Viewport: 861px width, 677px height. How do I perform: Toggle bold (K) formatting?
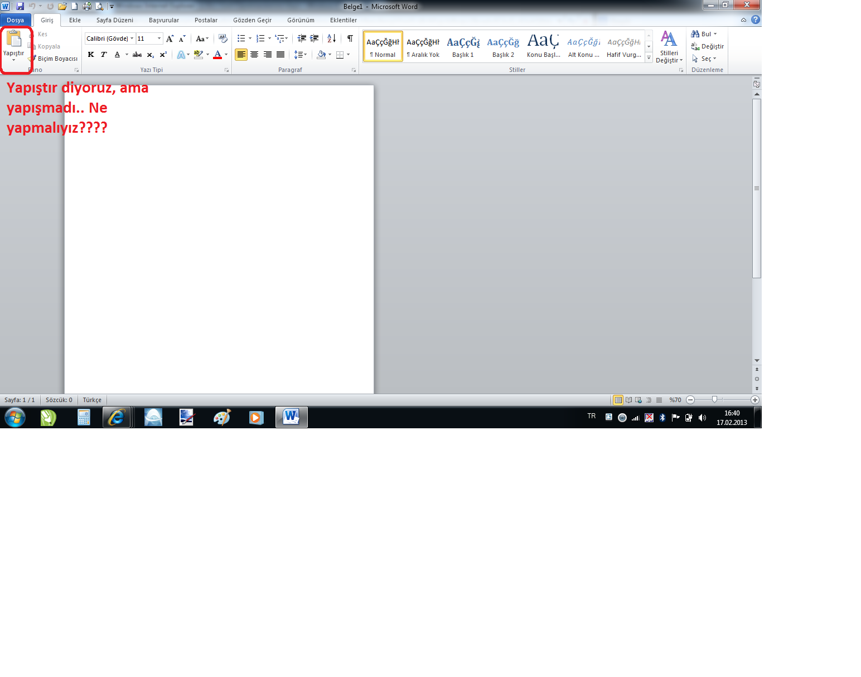tap(91, 55)
